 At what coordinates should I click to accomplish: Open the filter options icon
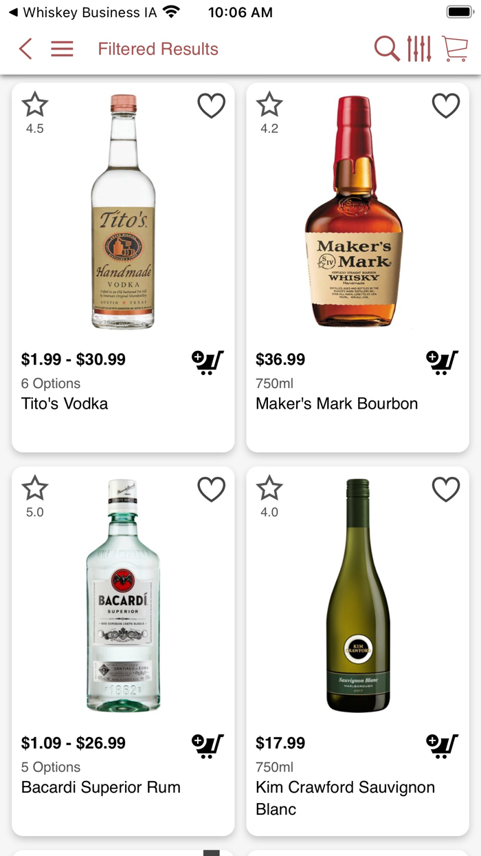click(x=421, y=49)
